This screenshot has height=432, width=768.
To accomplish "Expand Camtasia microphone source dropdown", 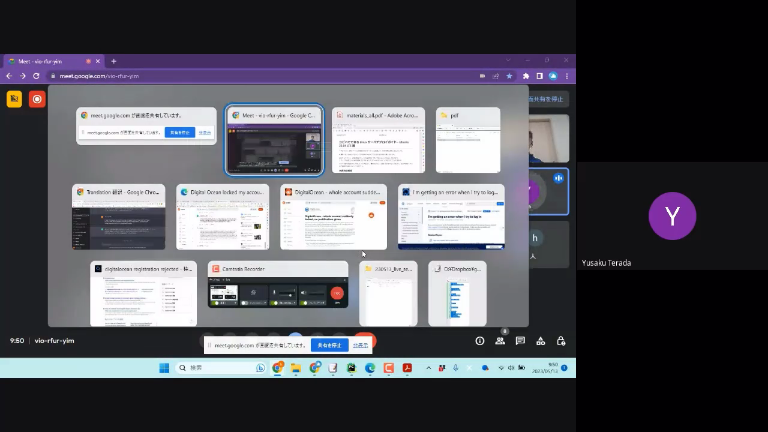I will [295, 303].
